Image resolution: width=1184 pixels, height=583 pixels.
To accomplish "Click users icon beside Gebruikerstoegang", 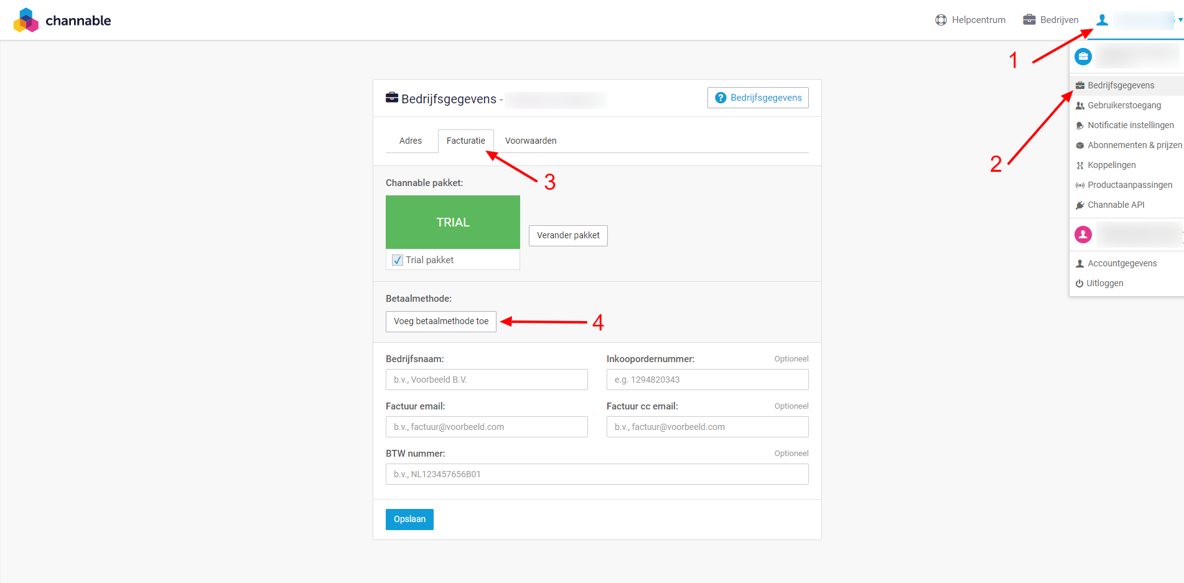I will click(x=1080, y=106).
